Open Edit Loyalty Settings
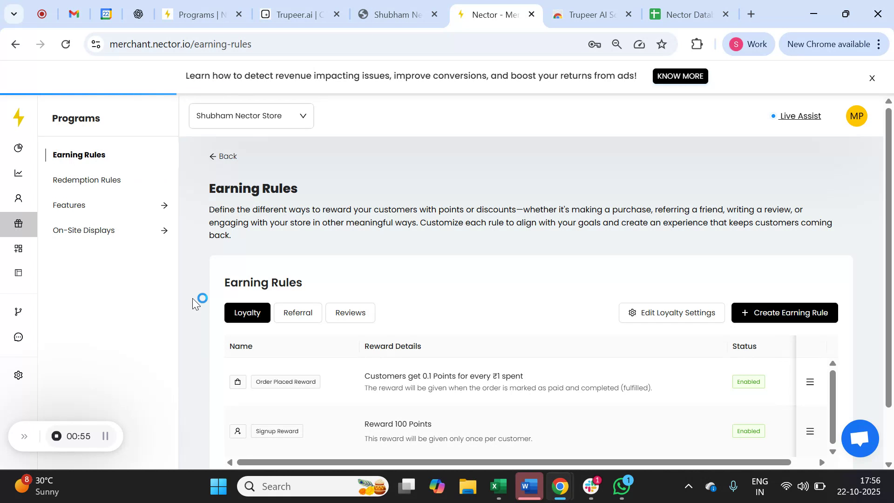The width and height of the screenshot is (894, 503). pyautogui.click(x=671, y=313)
